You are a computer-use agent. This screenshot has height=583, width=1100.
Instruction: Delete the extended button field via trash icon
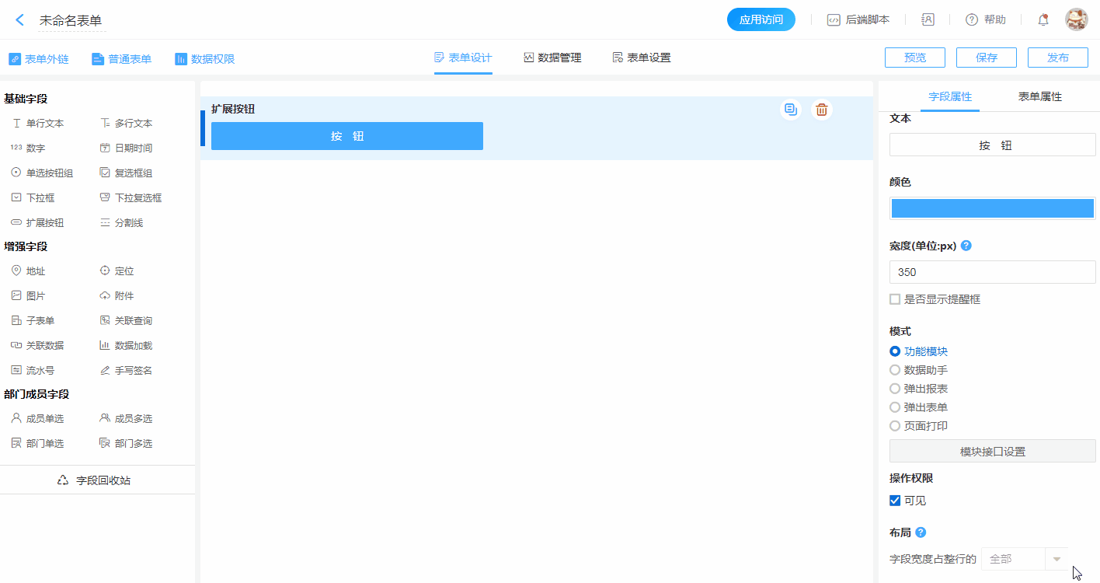[x=821, y=110]
